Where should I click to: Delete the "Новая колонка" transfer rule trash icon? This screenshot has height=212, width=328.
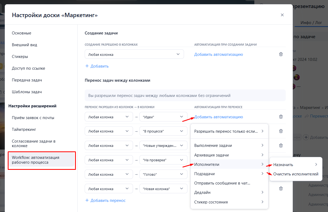coord(281,189)
